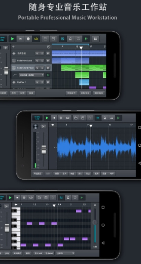The width and height of the screenshot is (141, 264).
Task: Tap the Android recents square, bottom phone
Action: 103,207
